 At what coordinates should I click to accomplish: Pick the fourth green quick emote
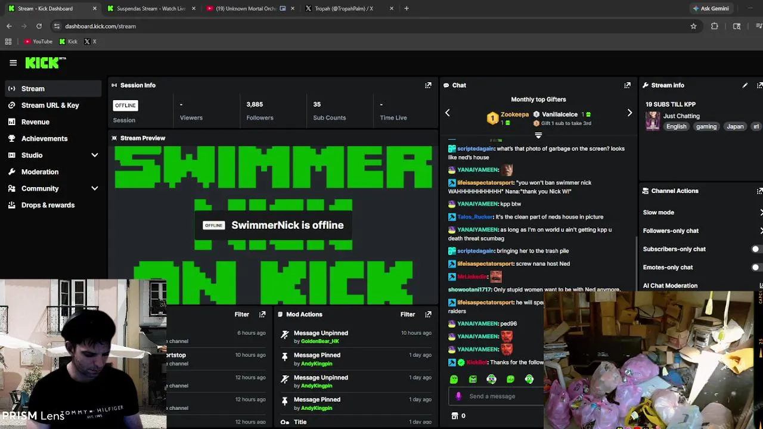(510, 379)
